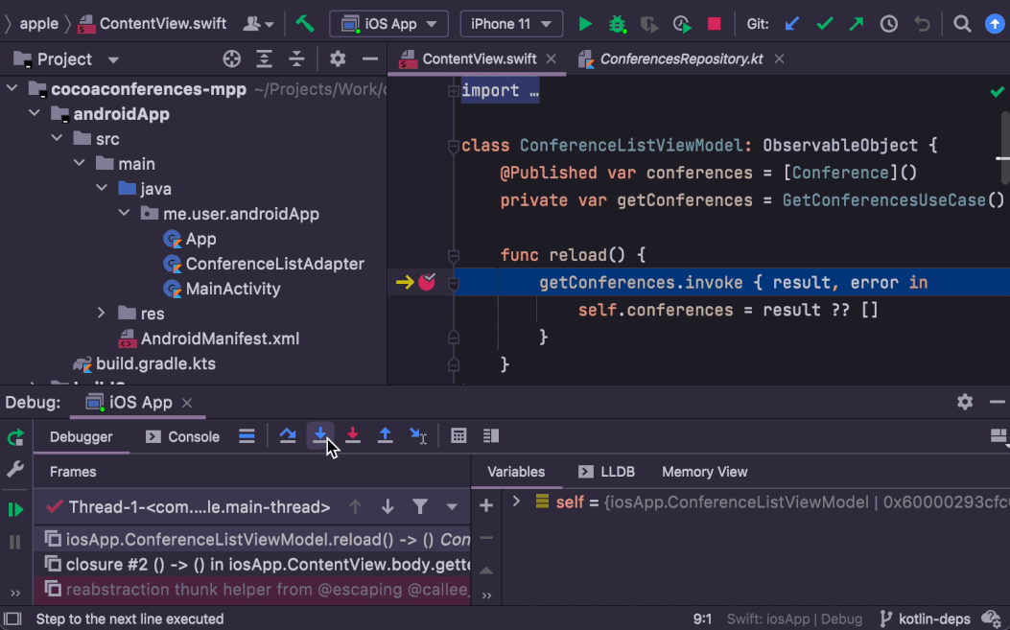Screen dimensions: 1010x630
Task: Open the iOS App run configuration dropdown
Action: click(x=388, y=24)
